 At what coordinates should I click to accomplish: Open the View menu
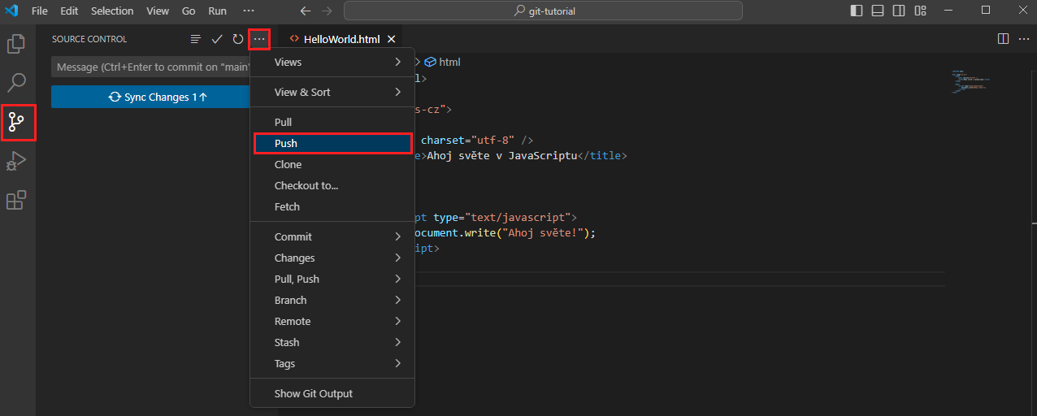[x=158, y=11]
